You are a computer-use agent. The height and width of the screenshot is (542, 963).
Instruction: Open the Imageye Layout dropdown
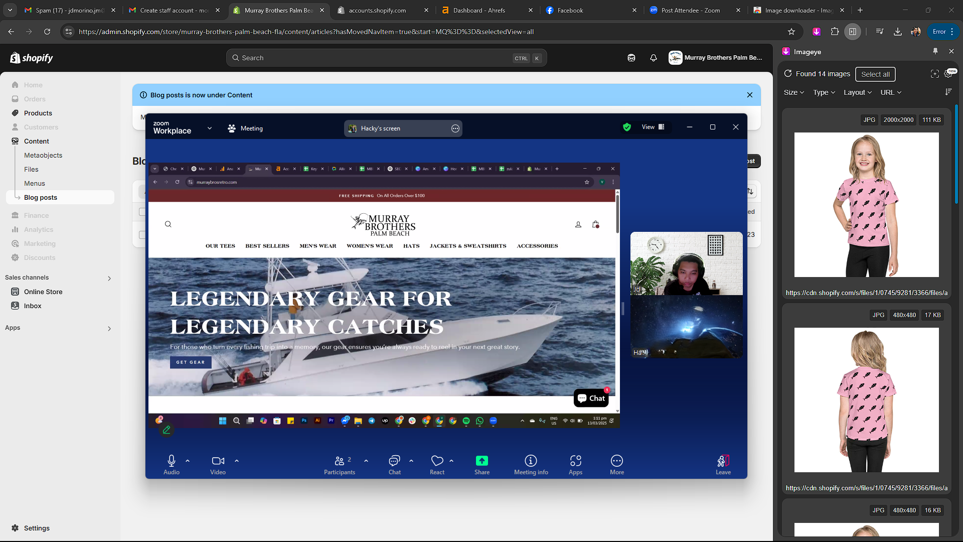857,92
